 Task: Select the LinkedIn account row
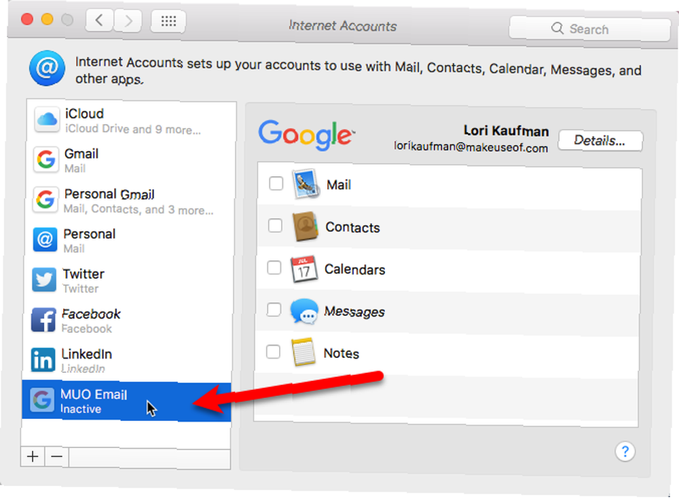(x=128, y=361)
